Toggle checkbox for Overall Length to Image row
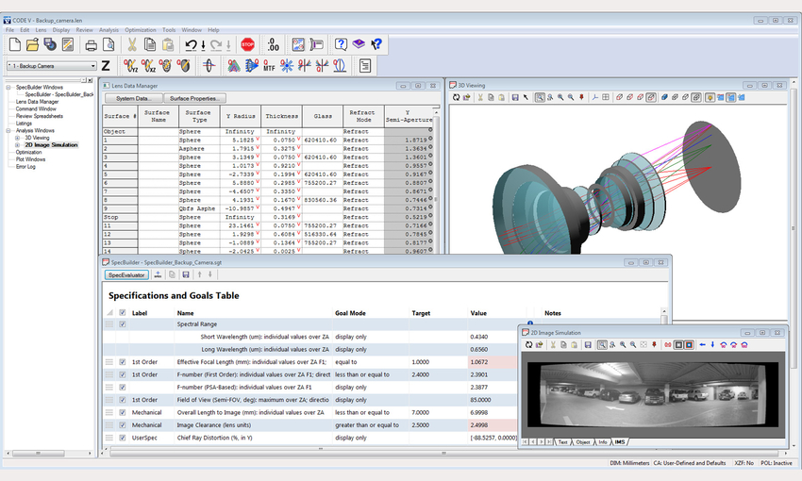Screen dimensions: 802x481 (x=121, y=412)
